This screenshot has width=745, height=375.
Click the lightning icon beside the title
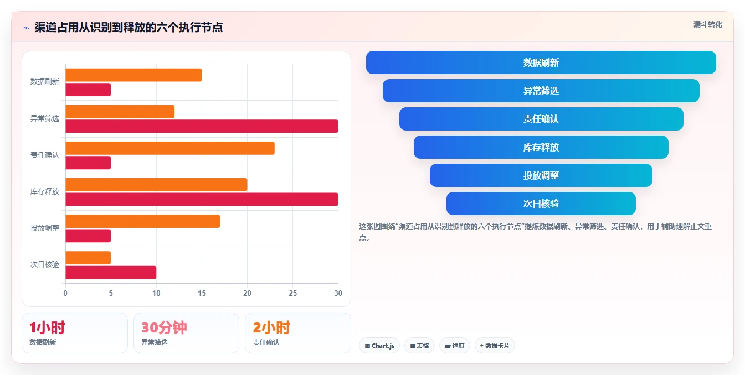[x=26, y=28]
